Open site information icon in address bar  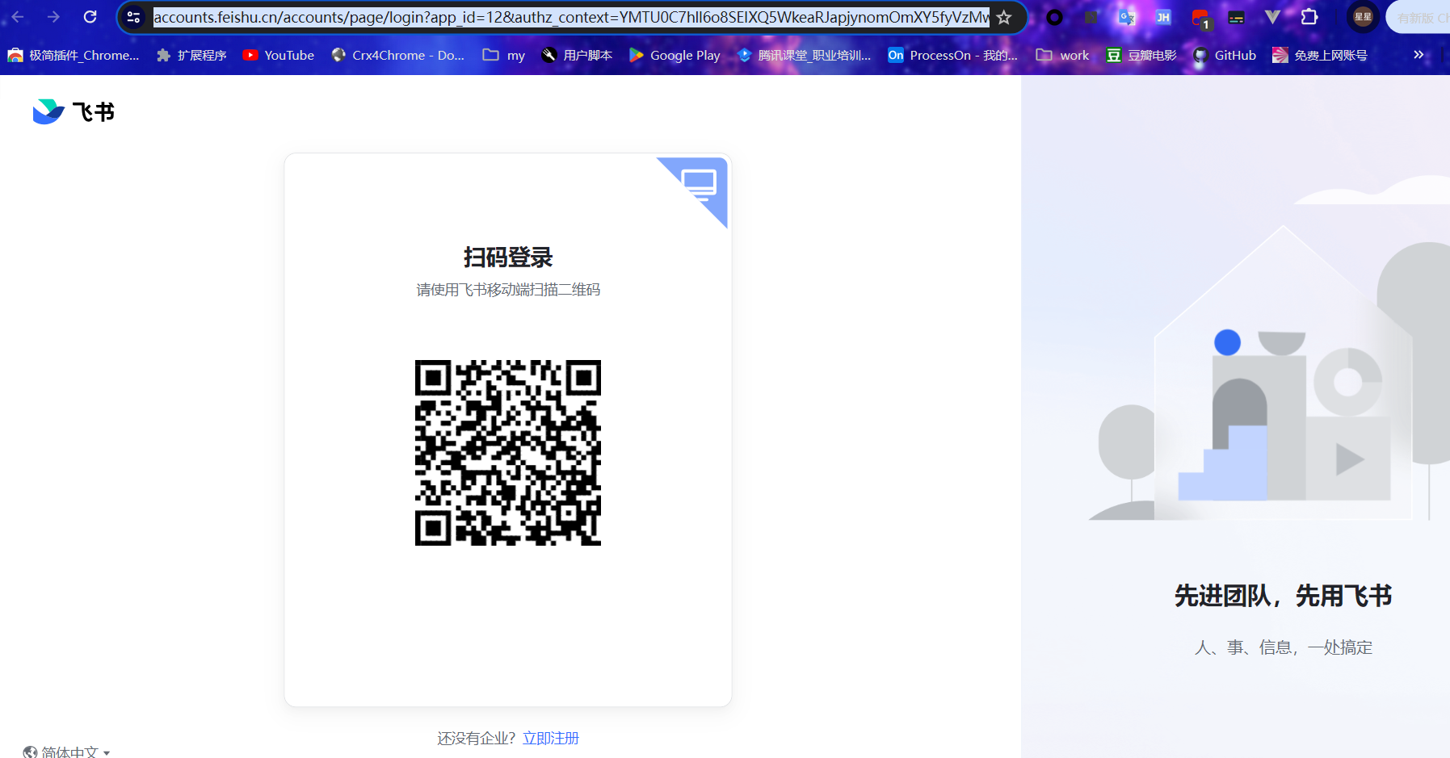coord(134,17)
